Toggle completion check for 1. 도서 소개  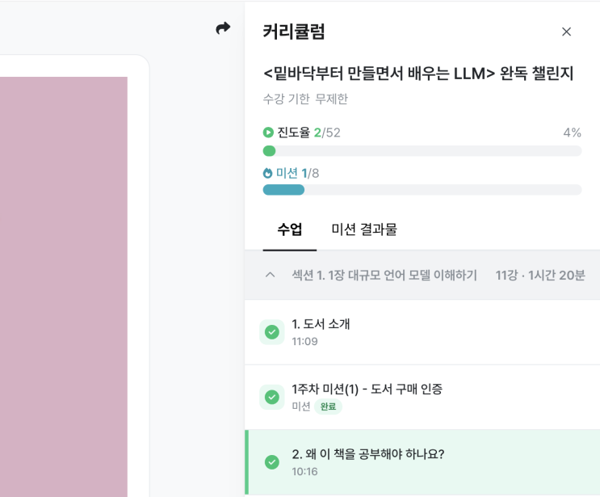(272, 332)
